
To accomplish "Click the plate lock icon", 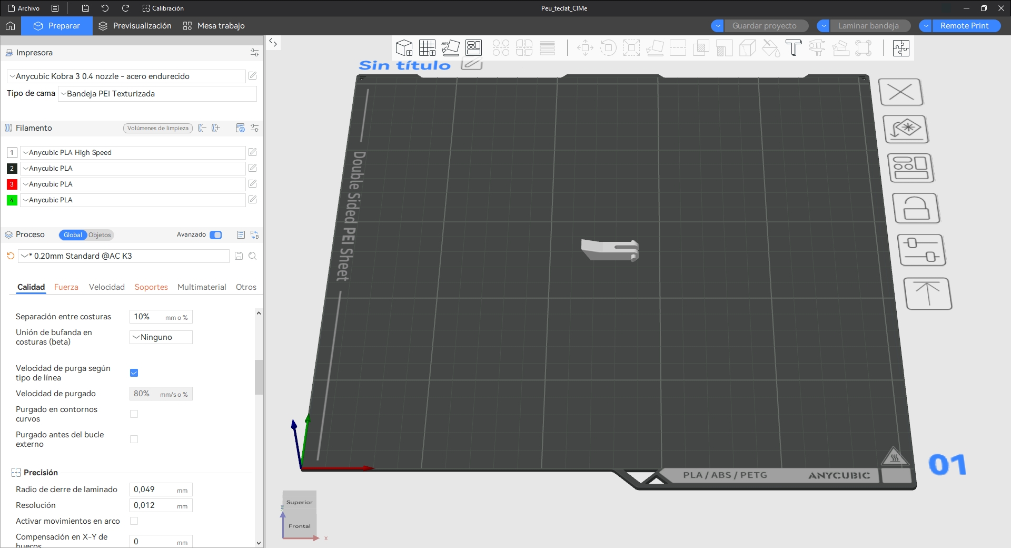I will (916, 208).
